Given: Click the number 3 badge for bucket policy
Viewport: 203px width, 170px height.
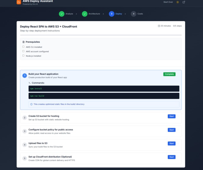Looking at the screenshot, I should click(25, 131).
